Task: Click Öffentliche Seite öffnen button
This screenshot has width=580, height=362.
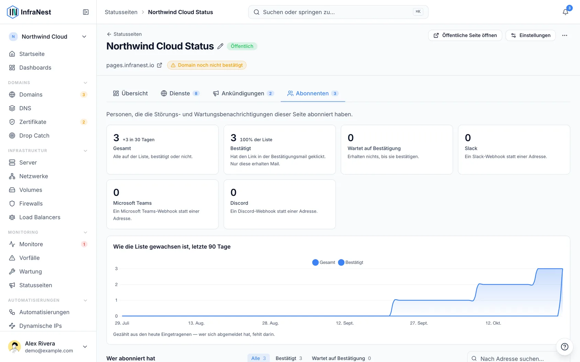Action: pyautogui.click(x=465, y=35)
